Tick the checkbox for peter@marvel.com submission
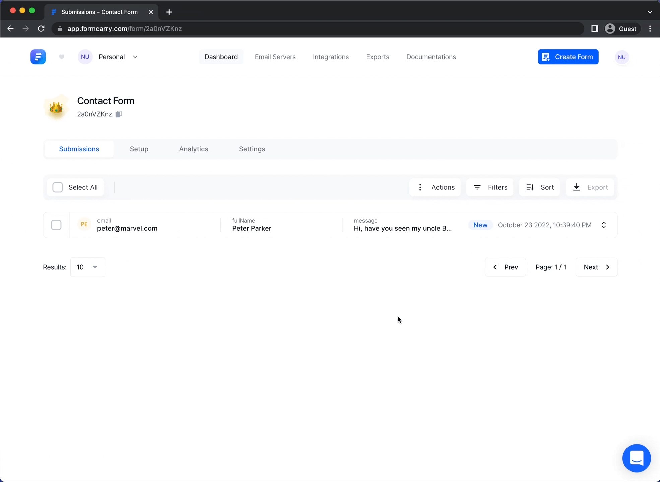 click(56, 225)
